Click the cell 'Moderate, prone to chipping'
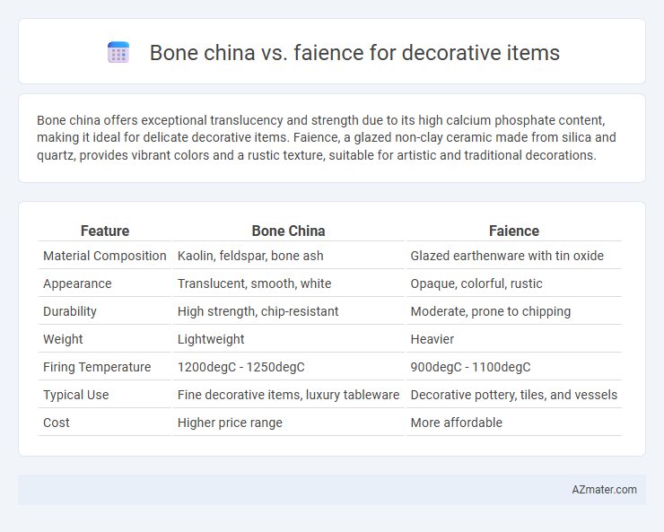This screenshot has width=664, height=532. click(491, 311)
